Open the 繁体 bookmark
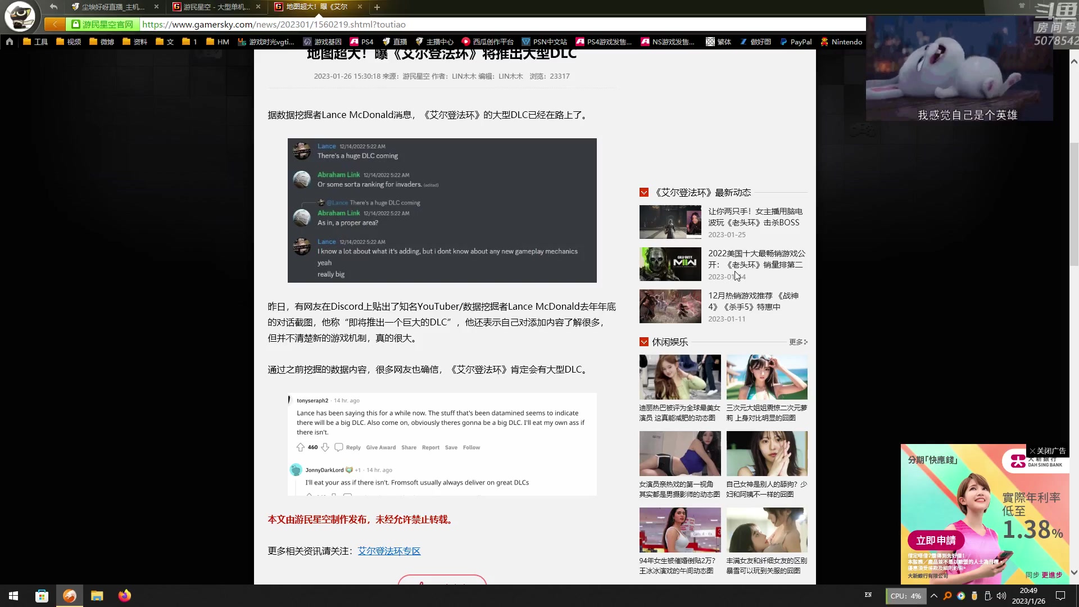The height and width of the screenshot is (607, 1079). click(x=718, y=42)
